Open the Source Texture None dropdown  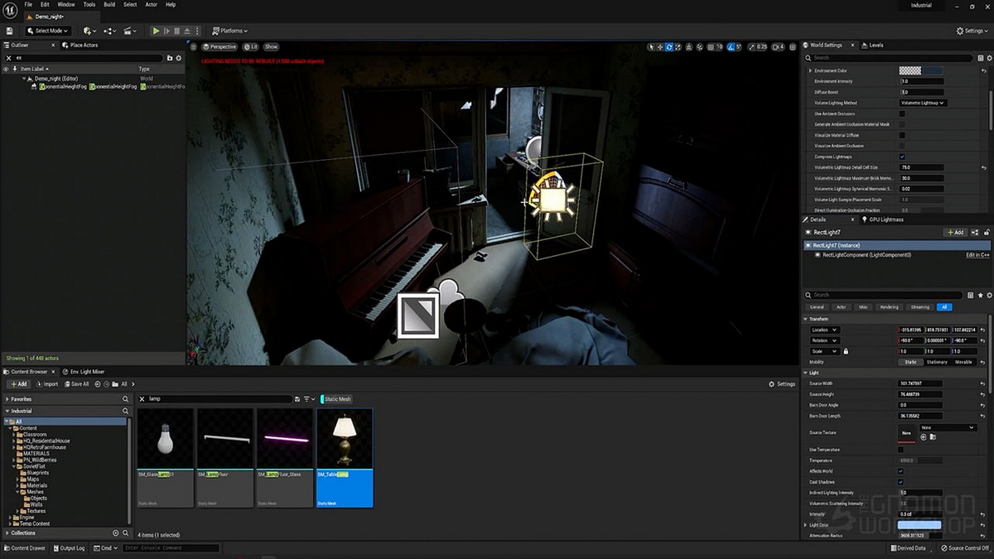[948, 427]
